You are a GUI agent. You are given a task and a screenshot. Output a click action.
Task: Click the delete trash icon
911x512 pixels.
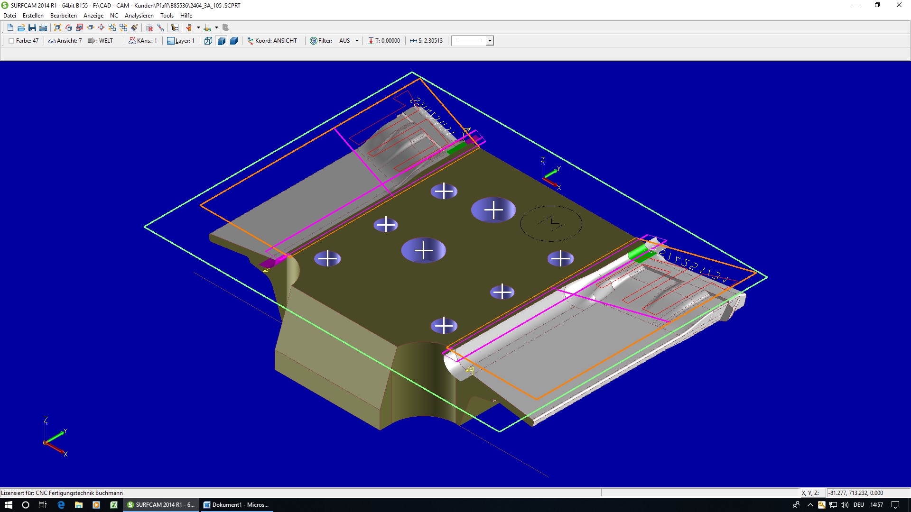(149, 27)
